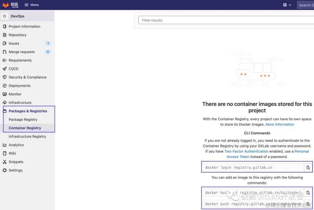Open the DevOps project header

click(27, 16)
